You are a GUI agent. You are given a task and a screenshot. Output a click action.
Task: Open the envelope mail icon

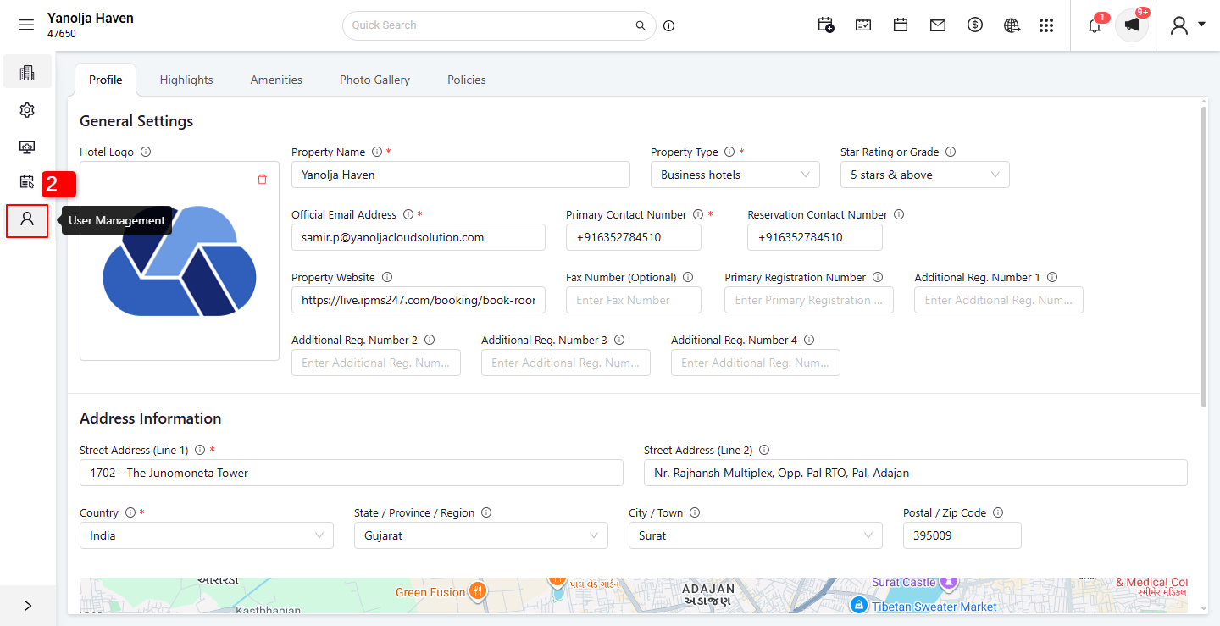click(938, 25)
